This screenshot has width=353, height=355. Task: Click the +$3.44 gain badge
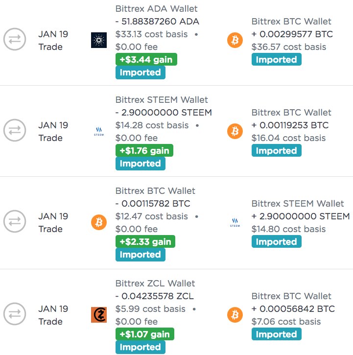tap(146, 59)
